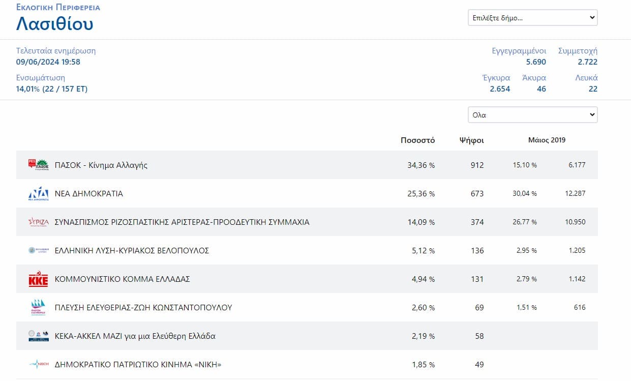Click ΝΙΚΗ's vote count 49
The image size is (631, 381).
[479, 365]
